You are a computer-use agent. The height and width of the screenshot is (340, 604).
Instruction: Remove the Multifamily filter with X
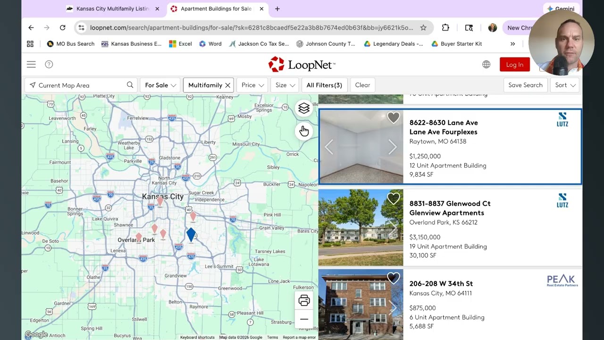(227, 85)
